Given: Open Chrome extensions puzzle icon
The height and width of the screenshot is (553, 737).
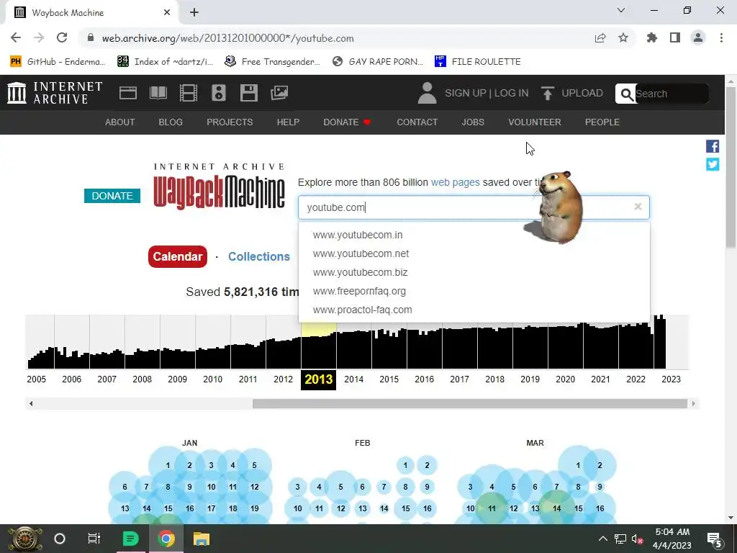Looking at the screenshot, I should coord(652,37).
